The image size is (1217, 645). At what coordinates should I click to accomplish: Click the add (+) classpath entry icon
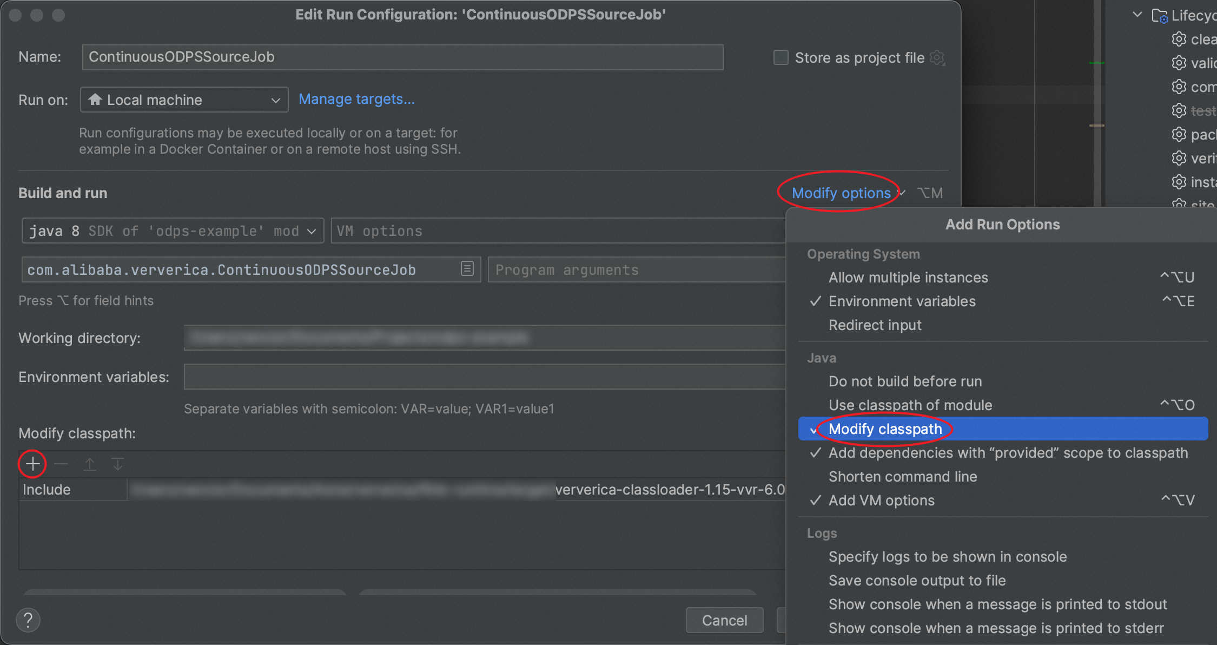(x=32, y=464)
